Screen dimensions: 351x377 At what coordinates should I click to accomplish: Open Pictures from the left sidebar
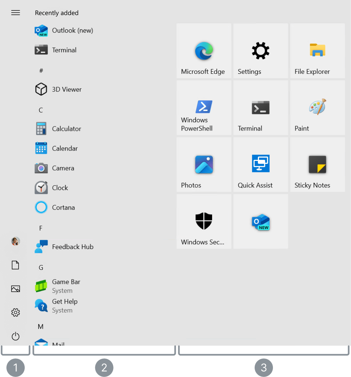point(16,289)
